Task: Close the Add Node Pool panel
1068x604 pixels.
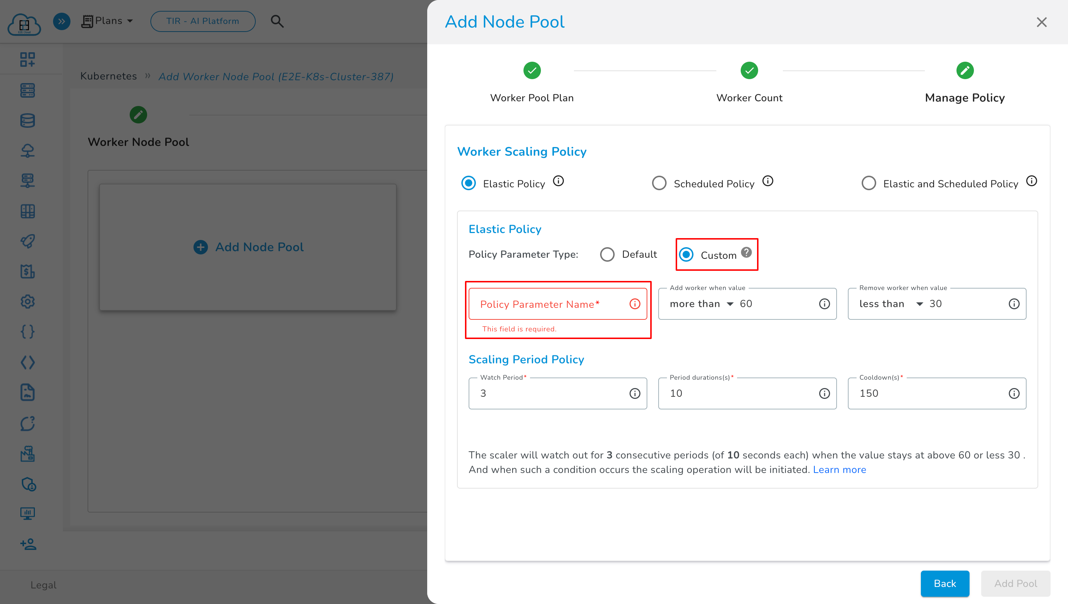Action: tap(1042, 22)
